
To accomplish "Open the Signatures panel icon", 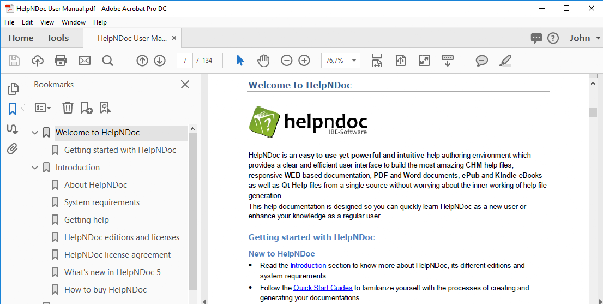I will coord(13,129).
